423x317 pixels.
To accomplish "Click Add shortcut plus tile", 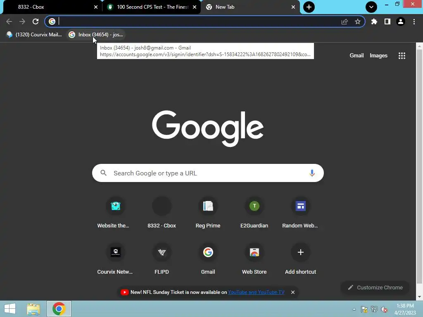I will pyautogui.click(x=301, y=259).
